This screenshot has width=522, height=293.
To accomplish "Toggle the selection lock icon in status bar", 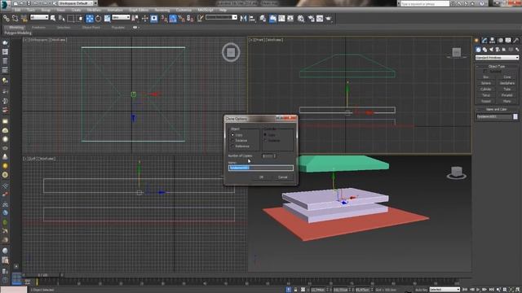I will coord(295,290).
